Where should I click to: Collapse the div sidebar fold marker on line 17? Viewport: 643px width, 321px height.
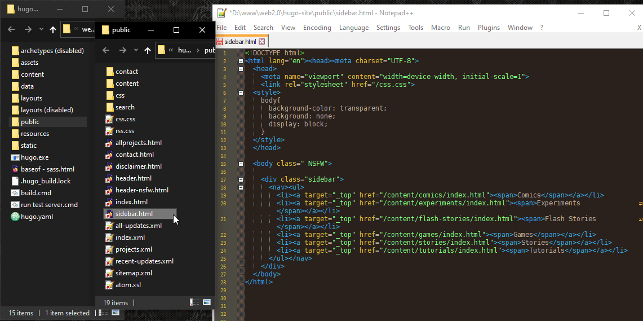pos(241,179)
